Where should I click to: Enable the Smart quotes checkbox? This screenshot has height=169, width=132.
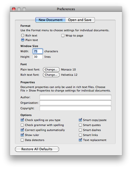(80, 125)
